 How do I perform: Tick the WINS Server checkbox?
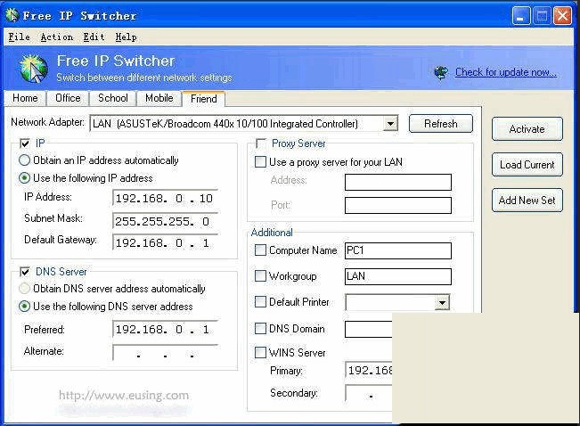(261, 353)
